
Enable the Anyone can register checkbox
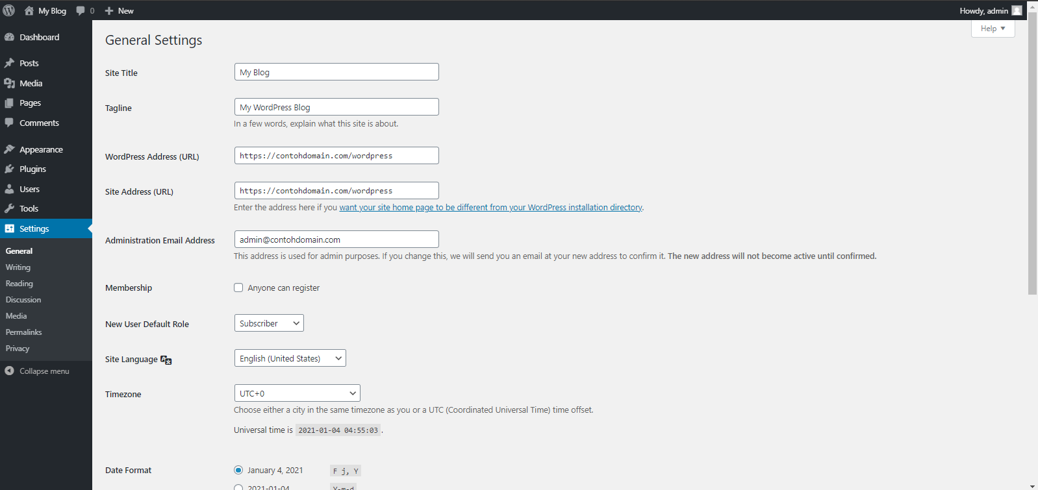[238, 288]
